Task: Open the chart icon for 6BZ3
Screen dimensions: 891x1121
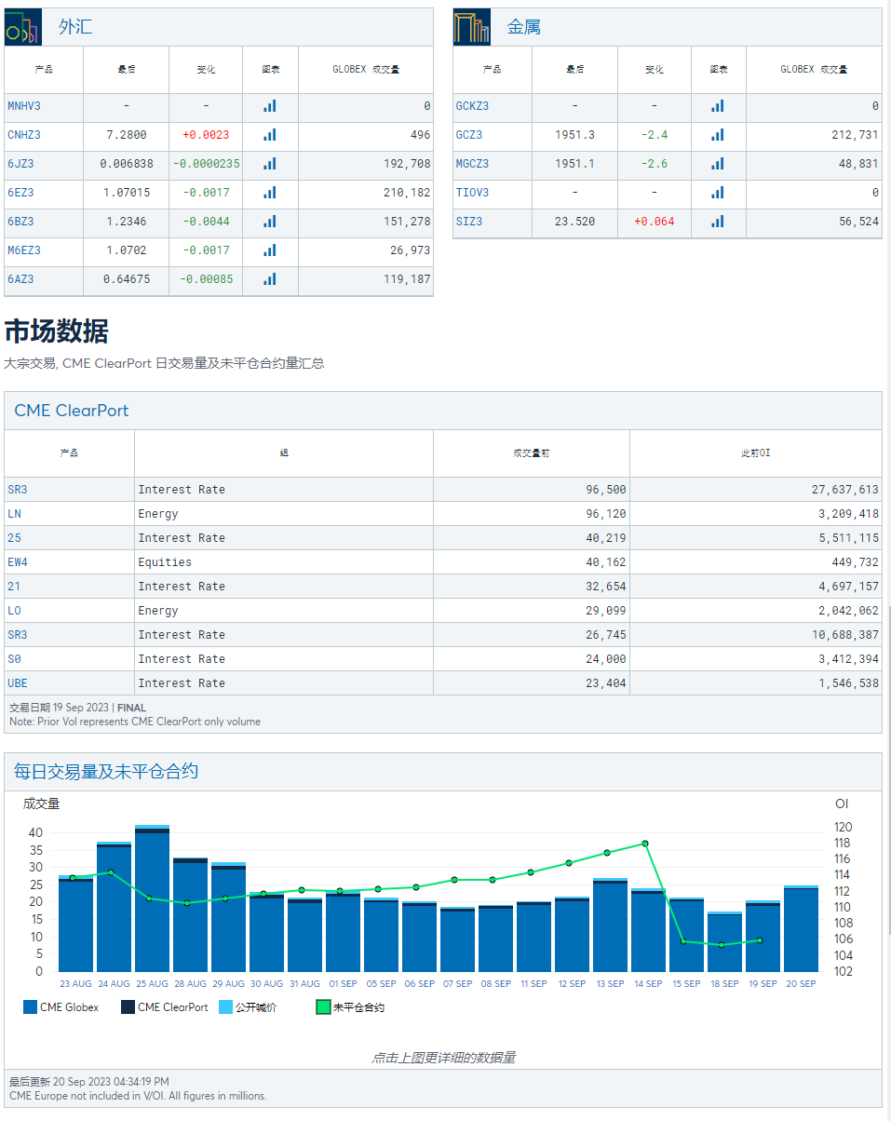Action: point(270,222)
